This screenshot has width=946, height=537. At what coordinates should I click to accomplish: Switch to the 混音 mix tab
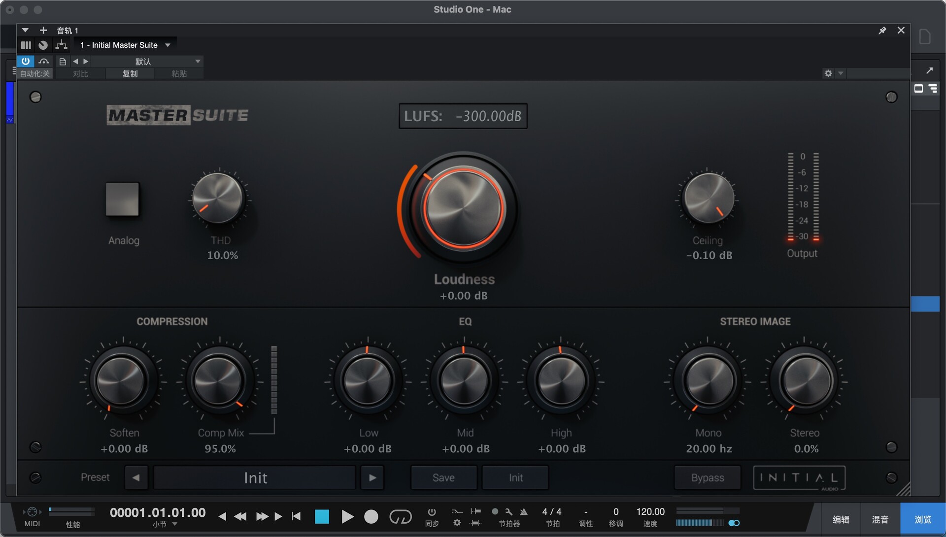[880, 520]
